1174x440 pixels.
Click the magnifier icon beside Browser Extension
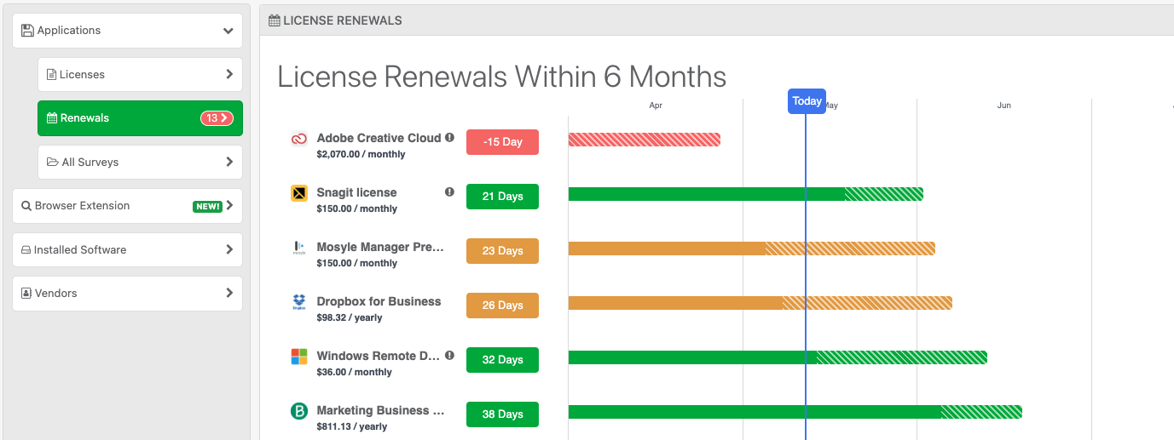click(x=26, y=206)
